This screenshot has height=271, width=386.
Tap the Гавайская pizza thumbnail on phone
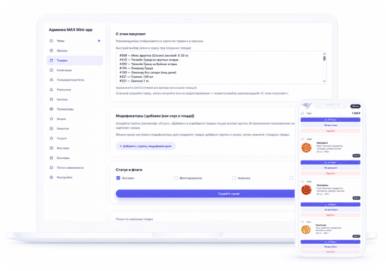coord(306,230)
